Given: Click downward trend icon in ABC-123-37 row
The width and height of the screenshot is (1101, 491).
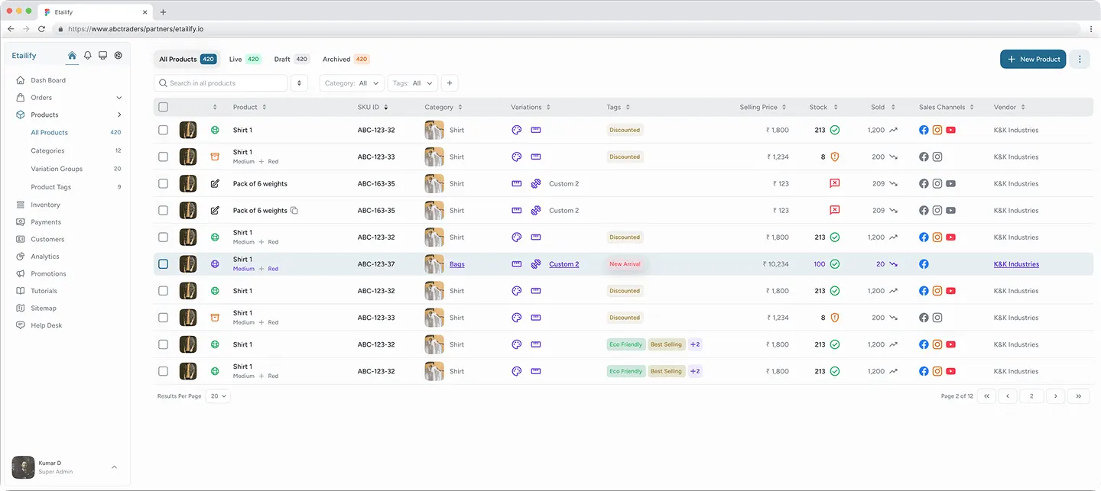Looking at the screenshot, I should 893,264.
